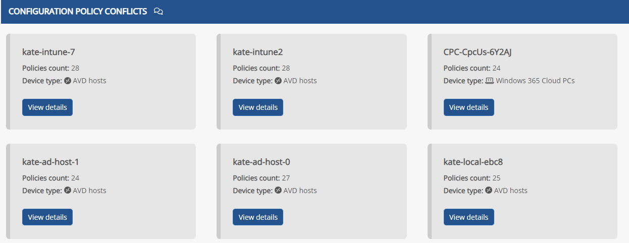The width and height of the screenshot is (629, 243).
Task: Select the CPC-CpcUs-6Y2AJ card title
Action: tap(478, 52)
